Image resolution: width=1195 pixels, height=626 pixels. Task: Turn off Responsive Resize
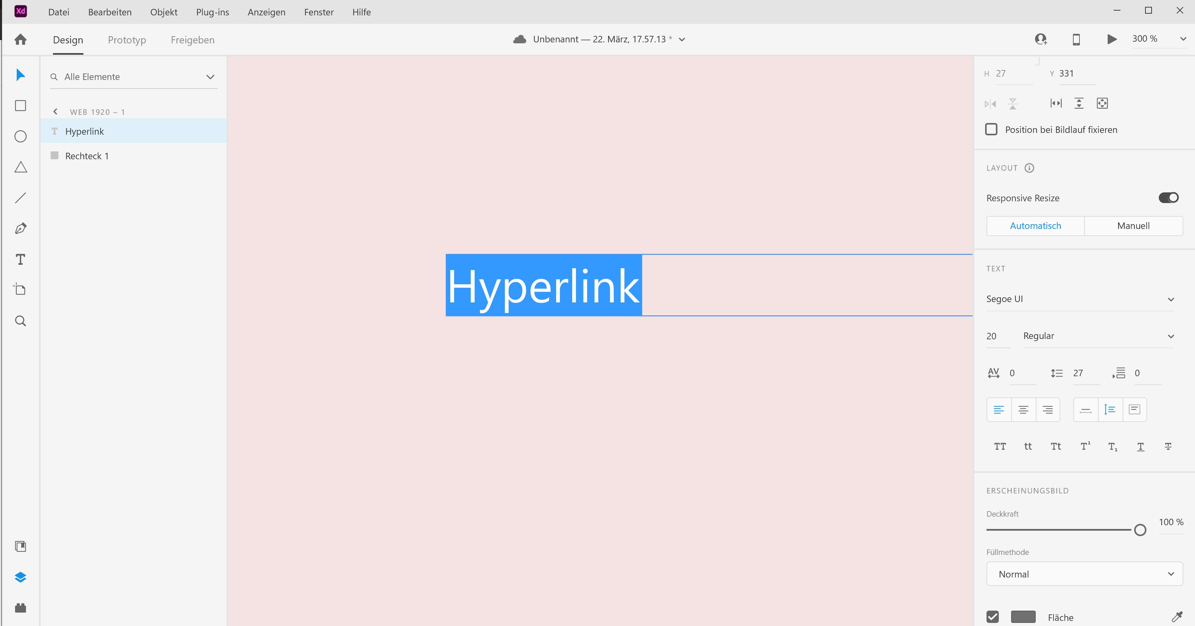[1169, 198]
